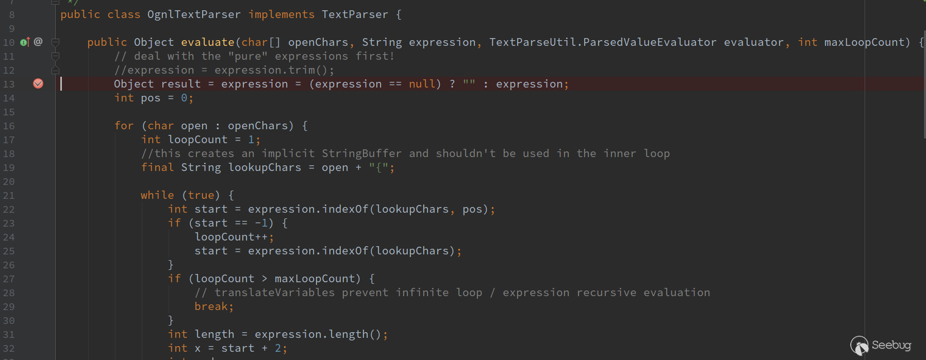Remove the breakpoint on line 13
The width and height of the screenshot is (926, 360).
(38, 83)
